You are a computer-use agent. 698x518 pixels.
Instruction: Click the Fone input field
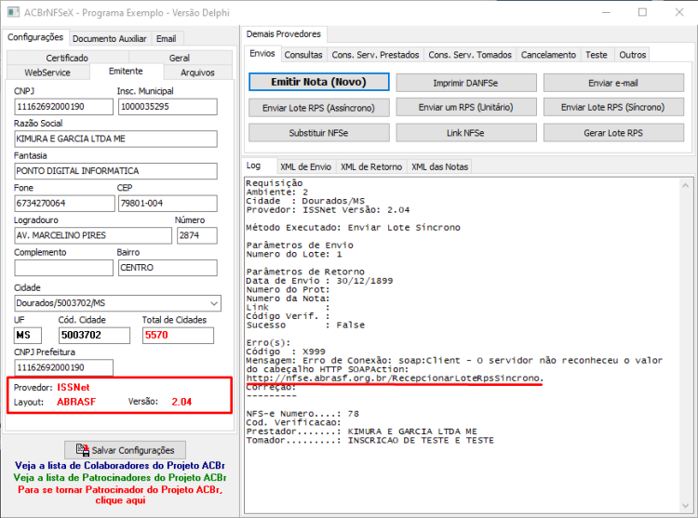click(x=64, y=203)
